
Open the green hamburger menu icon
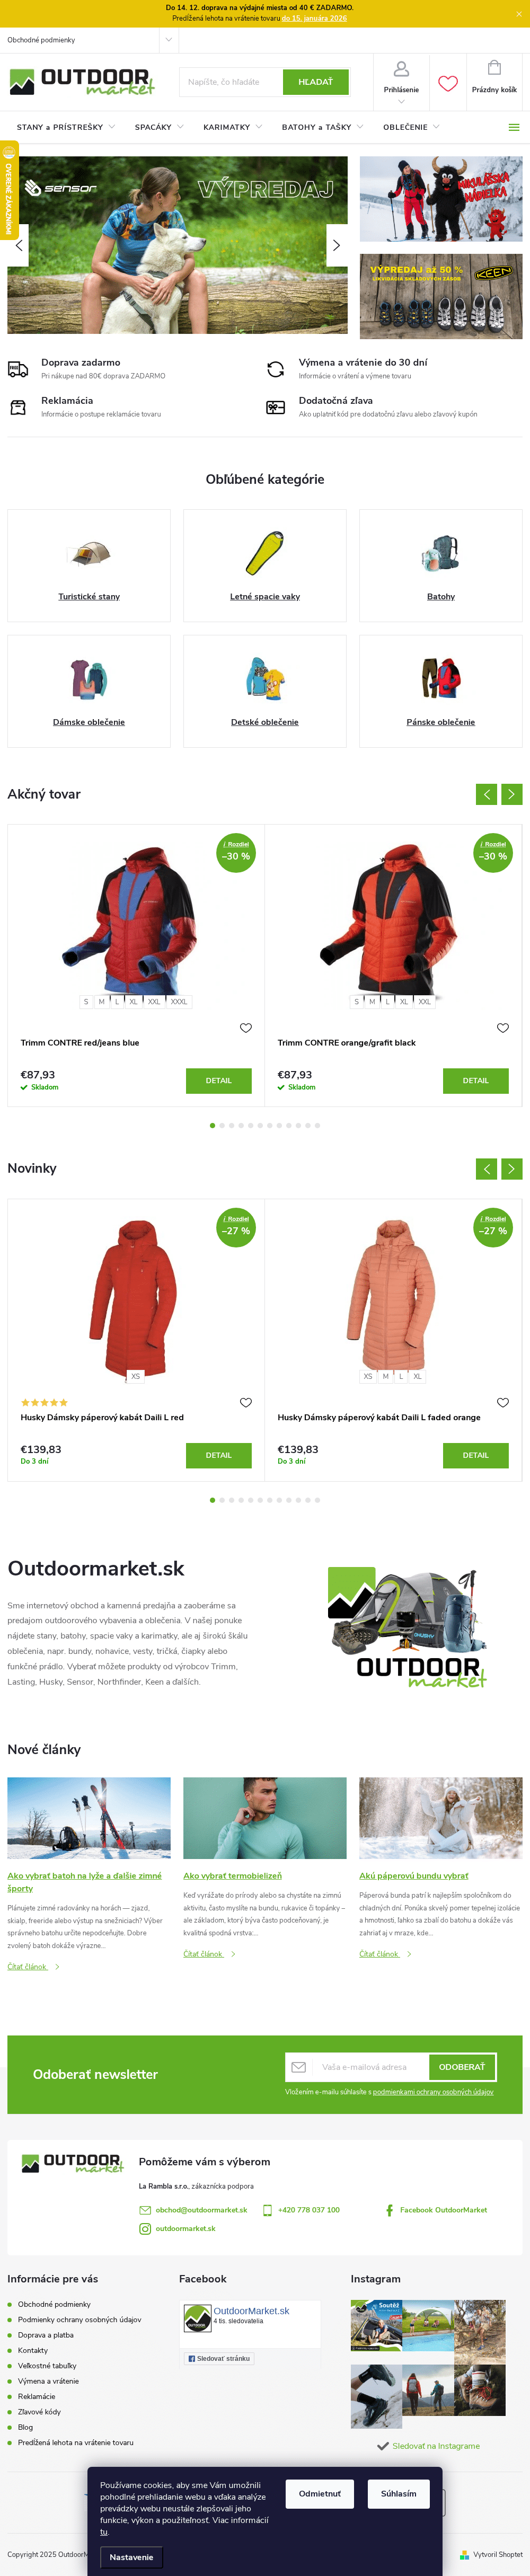pos(514,127)
